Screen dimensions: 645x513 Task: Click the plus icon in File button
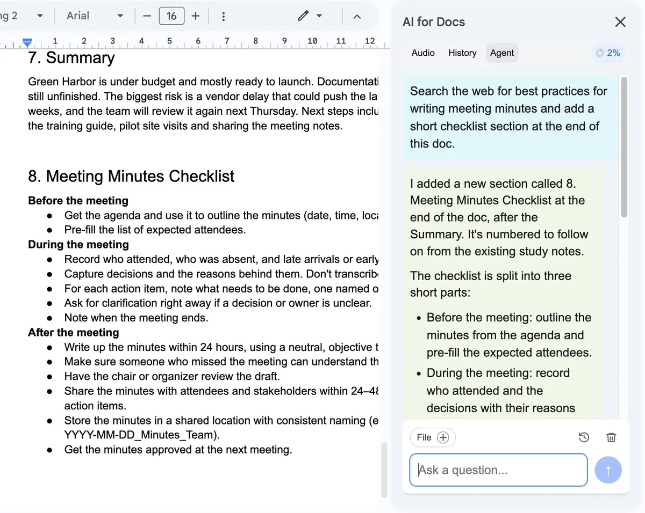pyautogui.click(x=443, y=437)
